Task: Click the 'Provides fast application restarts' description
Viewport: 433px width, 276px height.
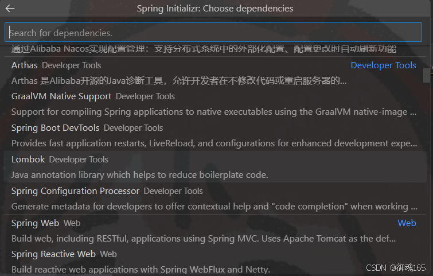Action: click(x=214, y=143)
